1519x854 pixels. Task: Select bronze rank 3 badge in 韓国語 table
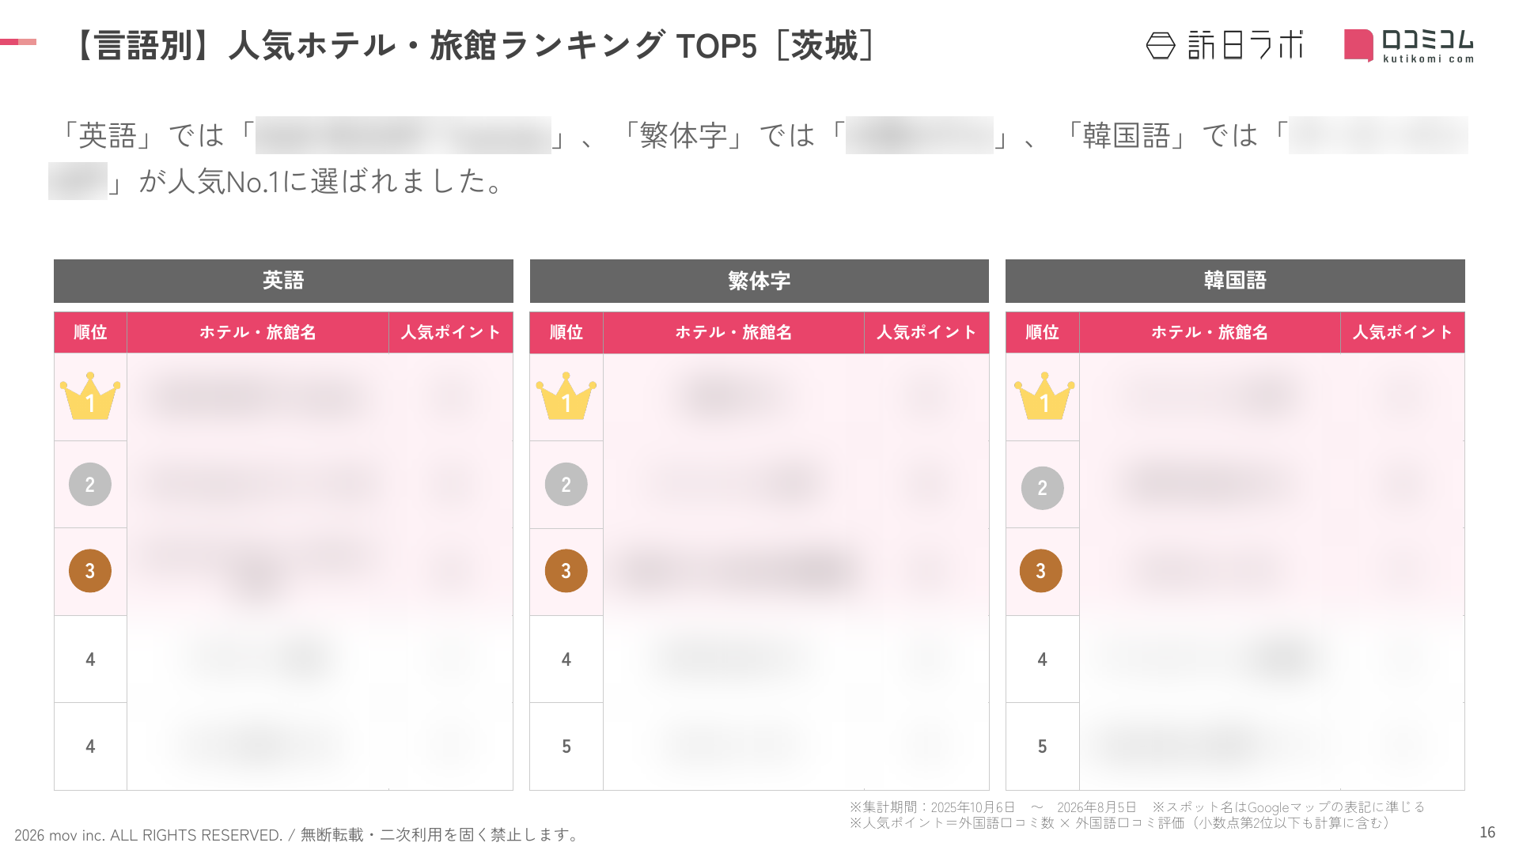tap(1040, 571)
